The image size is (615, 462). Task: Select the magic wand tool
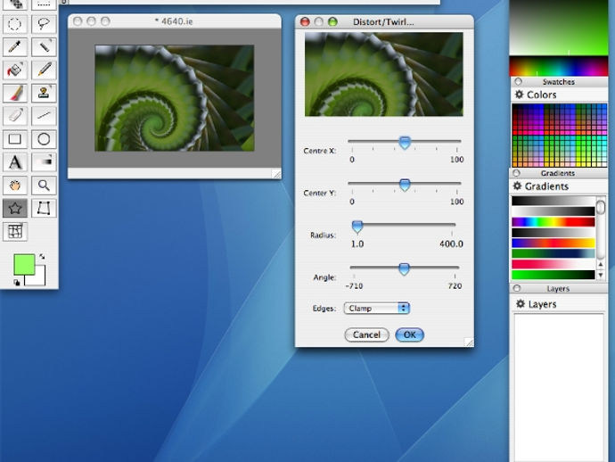coord(44,46)
